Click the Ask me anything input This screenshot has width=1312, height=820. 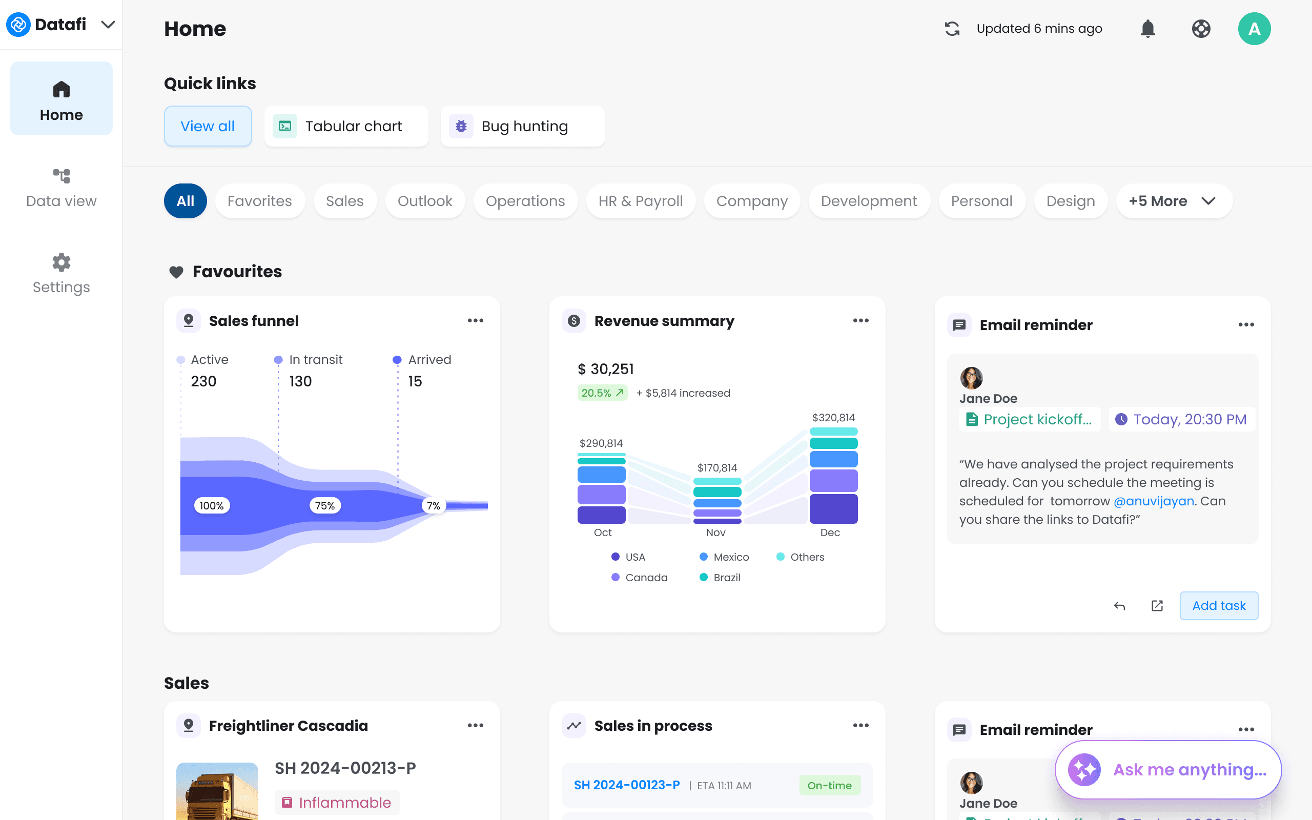coord(1168,770)
